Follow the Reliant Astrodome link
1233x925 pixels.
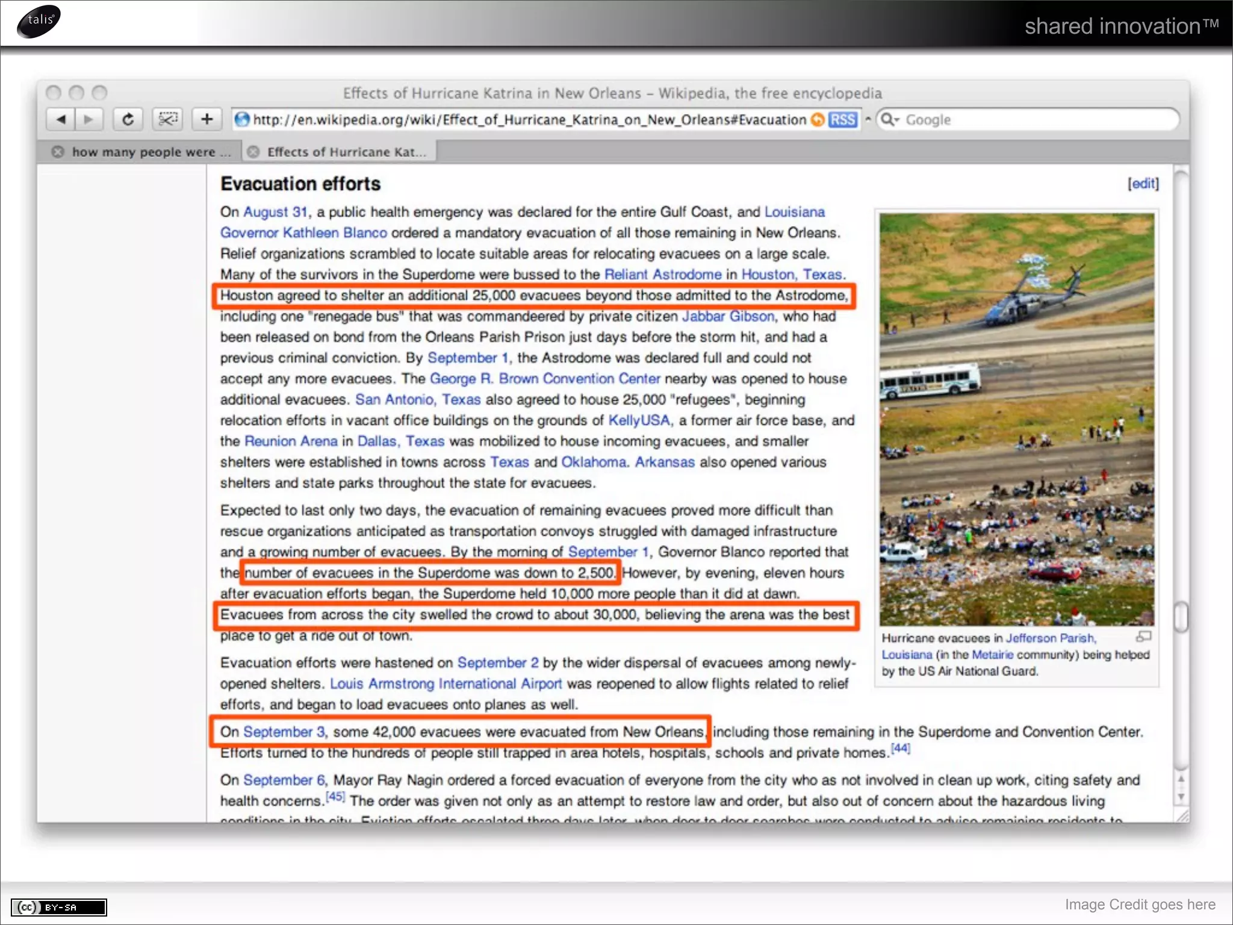coord(663,275)
